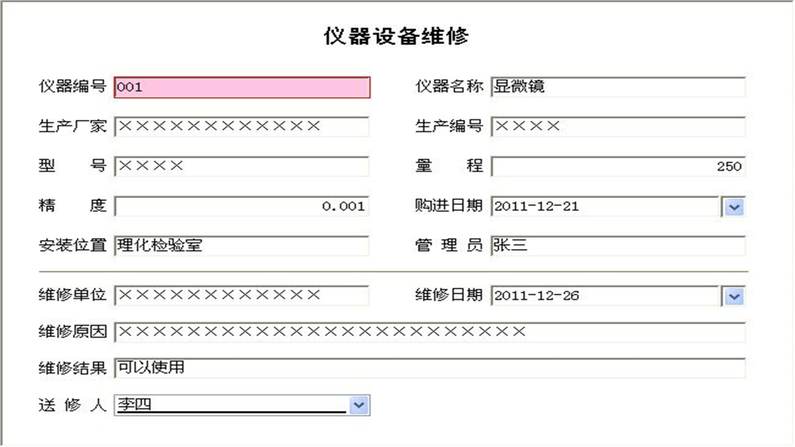The height and width of the screenshot is (447, 795).
Task: Click the form title 仪器设备维修
Action: pyautogui.click(x=397, y=35)
